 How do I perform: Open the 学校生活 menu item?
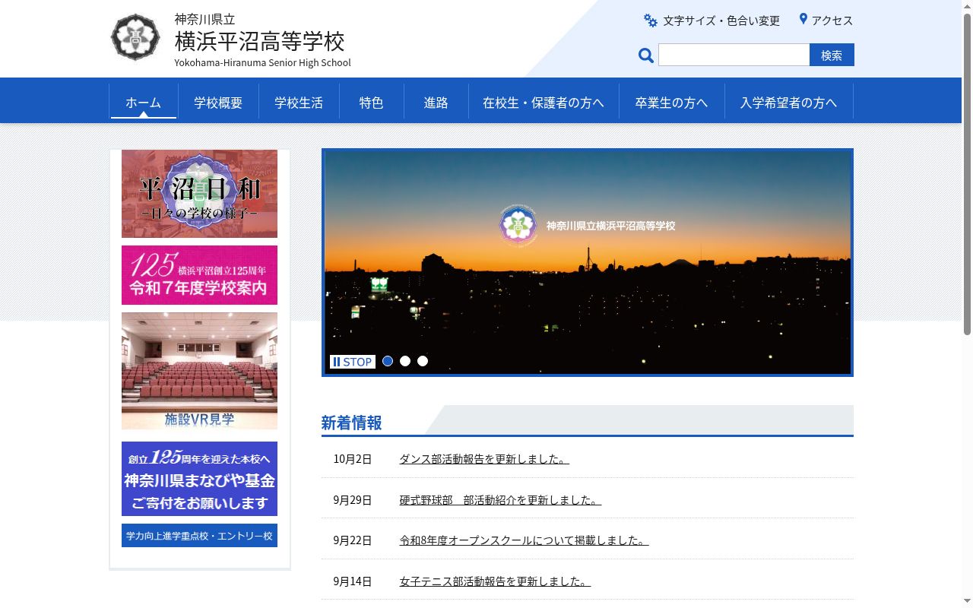[x=299, y=102]
